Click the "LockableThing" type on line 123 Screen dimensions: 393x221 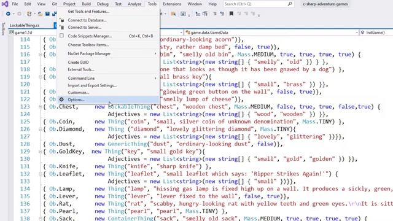coord(129,107)
